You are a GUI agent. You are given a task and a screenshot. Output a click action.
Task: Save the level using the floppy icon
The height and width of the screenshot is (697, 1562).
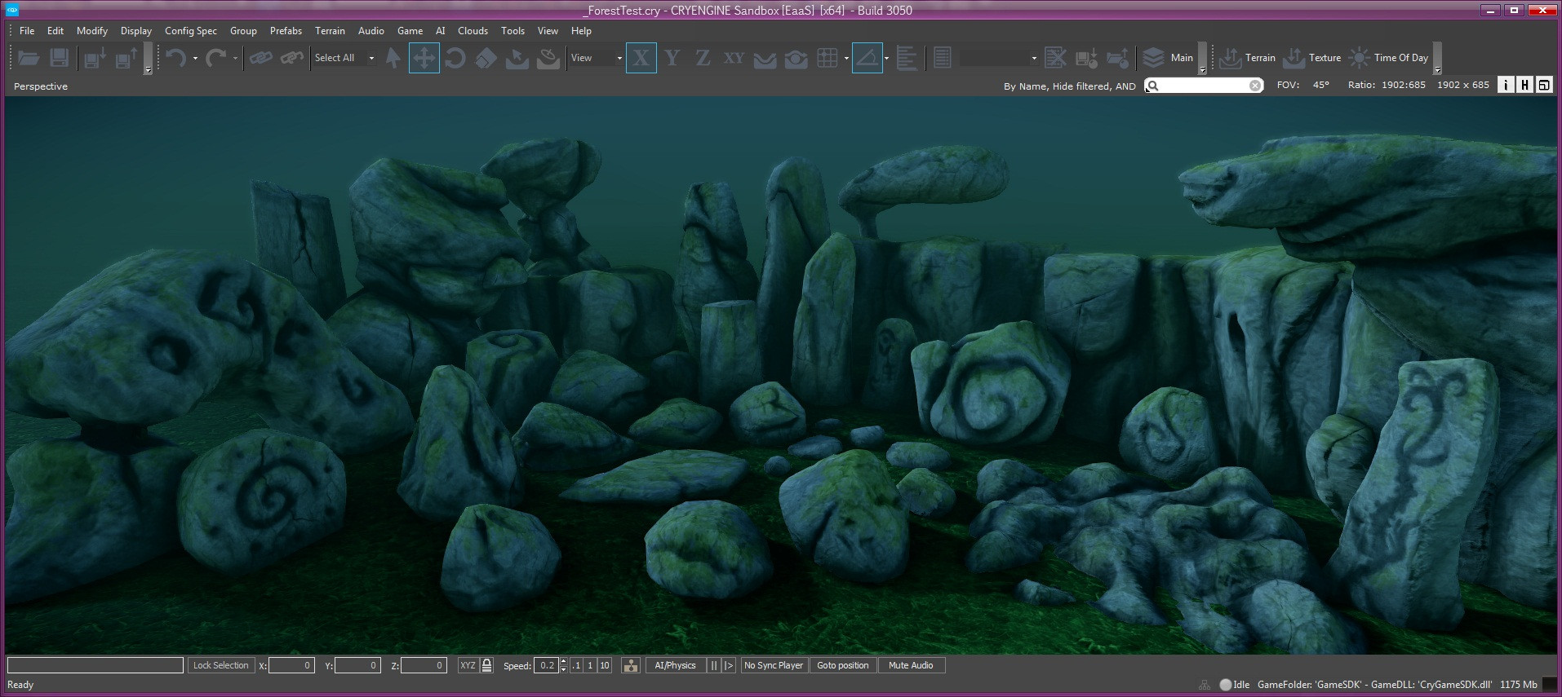[x=59, y=58]
